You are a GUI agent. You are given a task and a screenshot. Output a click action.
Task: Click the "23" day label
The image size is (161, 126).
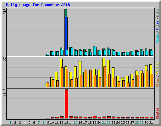(113, 123)
